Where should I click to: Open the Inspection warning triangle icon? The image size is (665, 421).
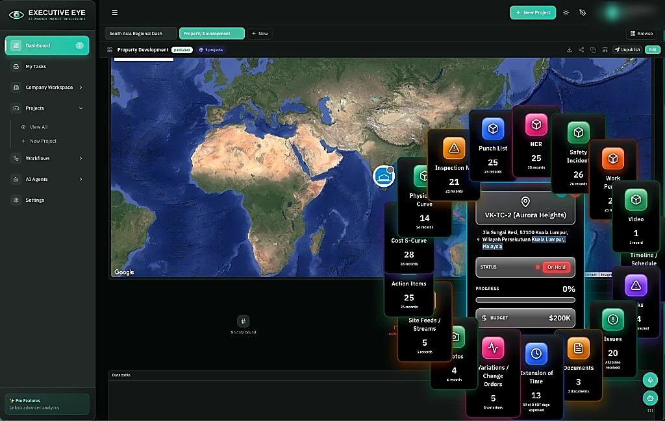point(454,149)
